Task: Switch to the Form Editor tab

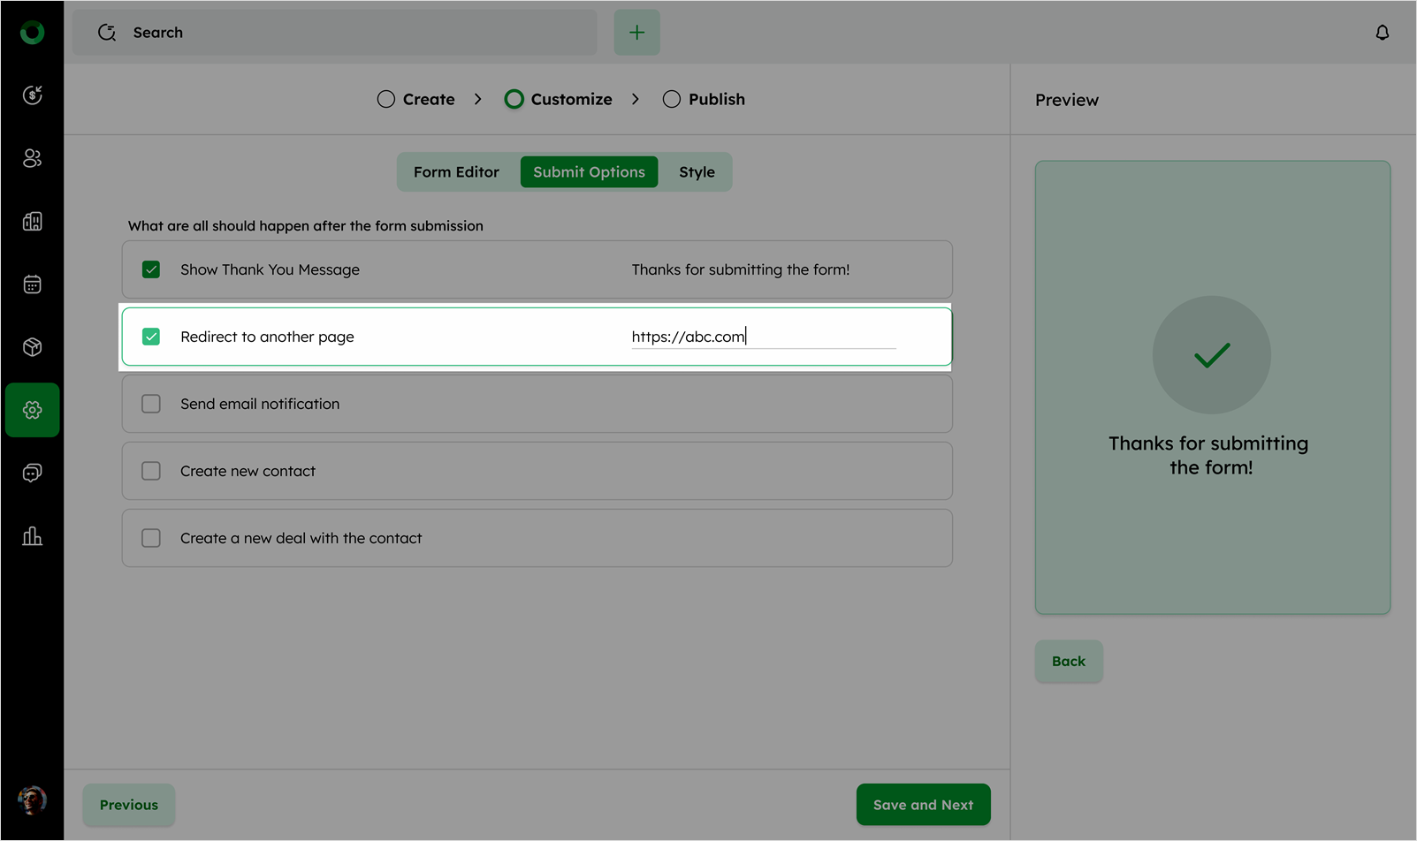Action: (x=456, y=172)
